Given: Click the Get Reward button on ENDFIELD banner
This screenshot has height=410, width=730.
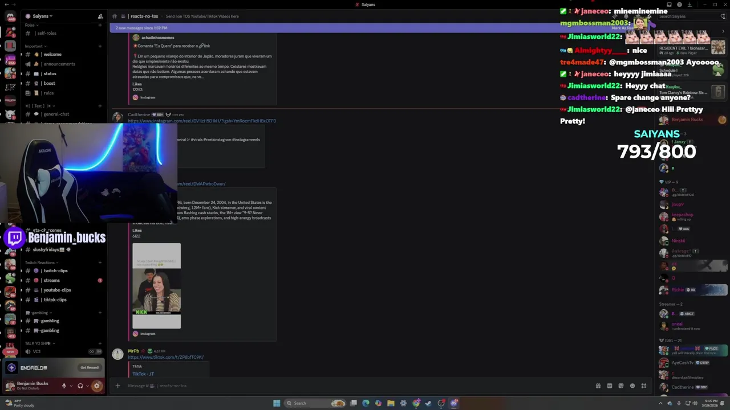Looking at the screenshot, I should (90, 367).
